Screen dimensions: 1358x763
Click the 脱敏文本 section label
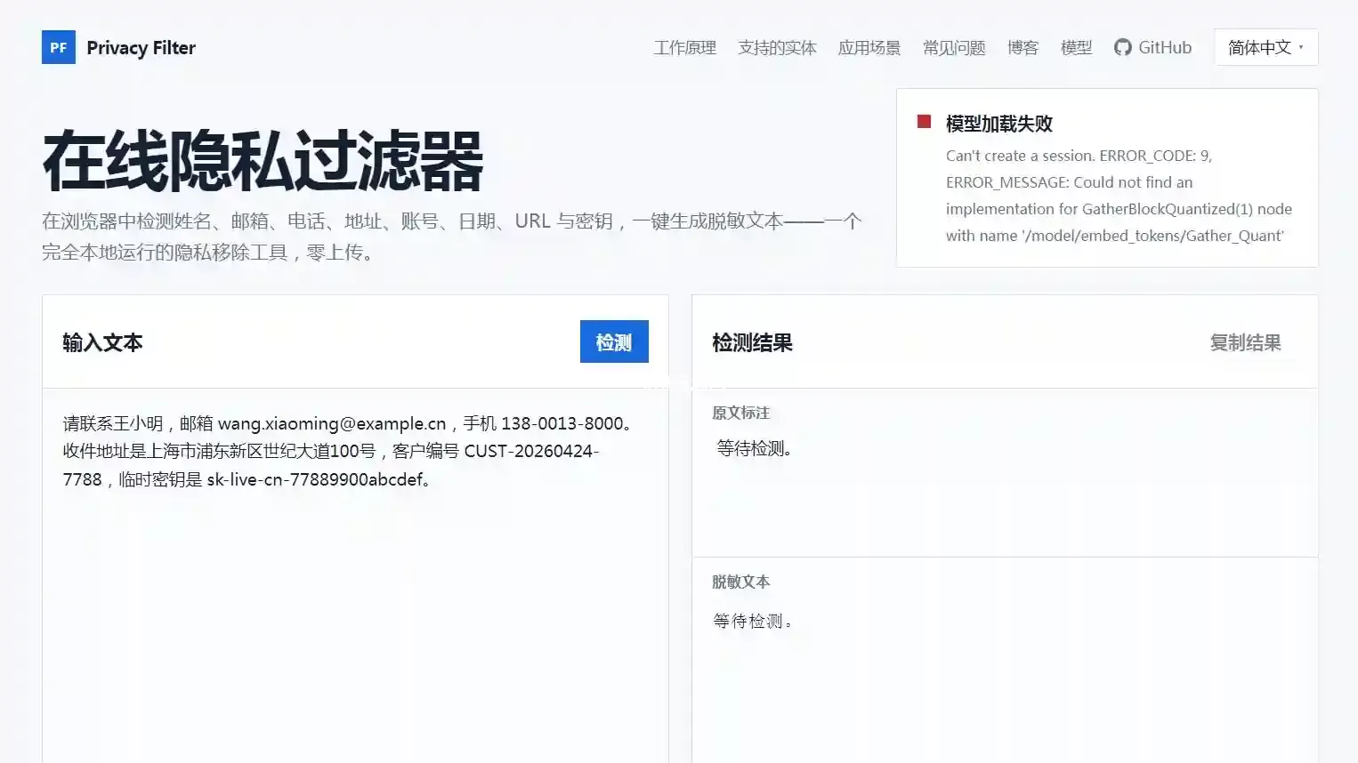point(740,582)
